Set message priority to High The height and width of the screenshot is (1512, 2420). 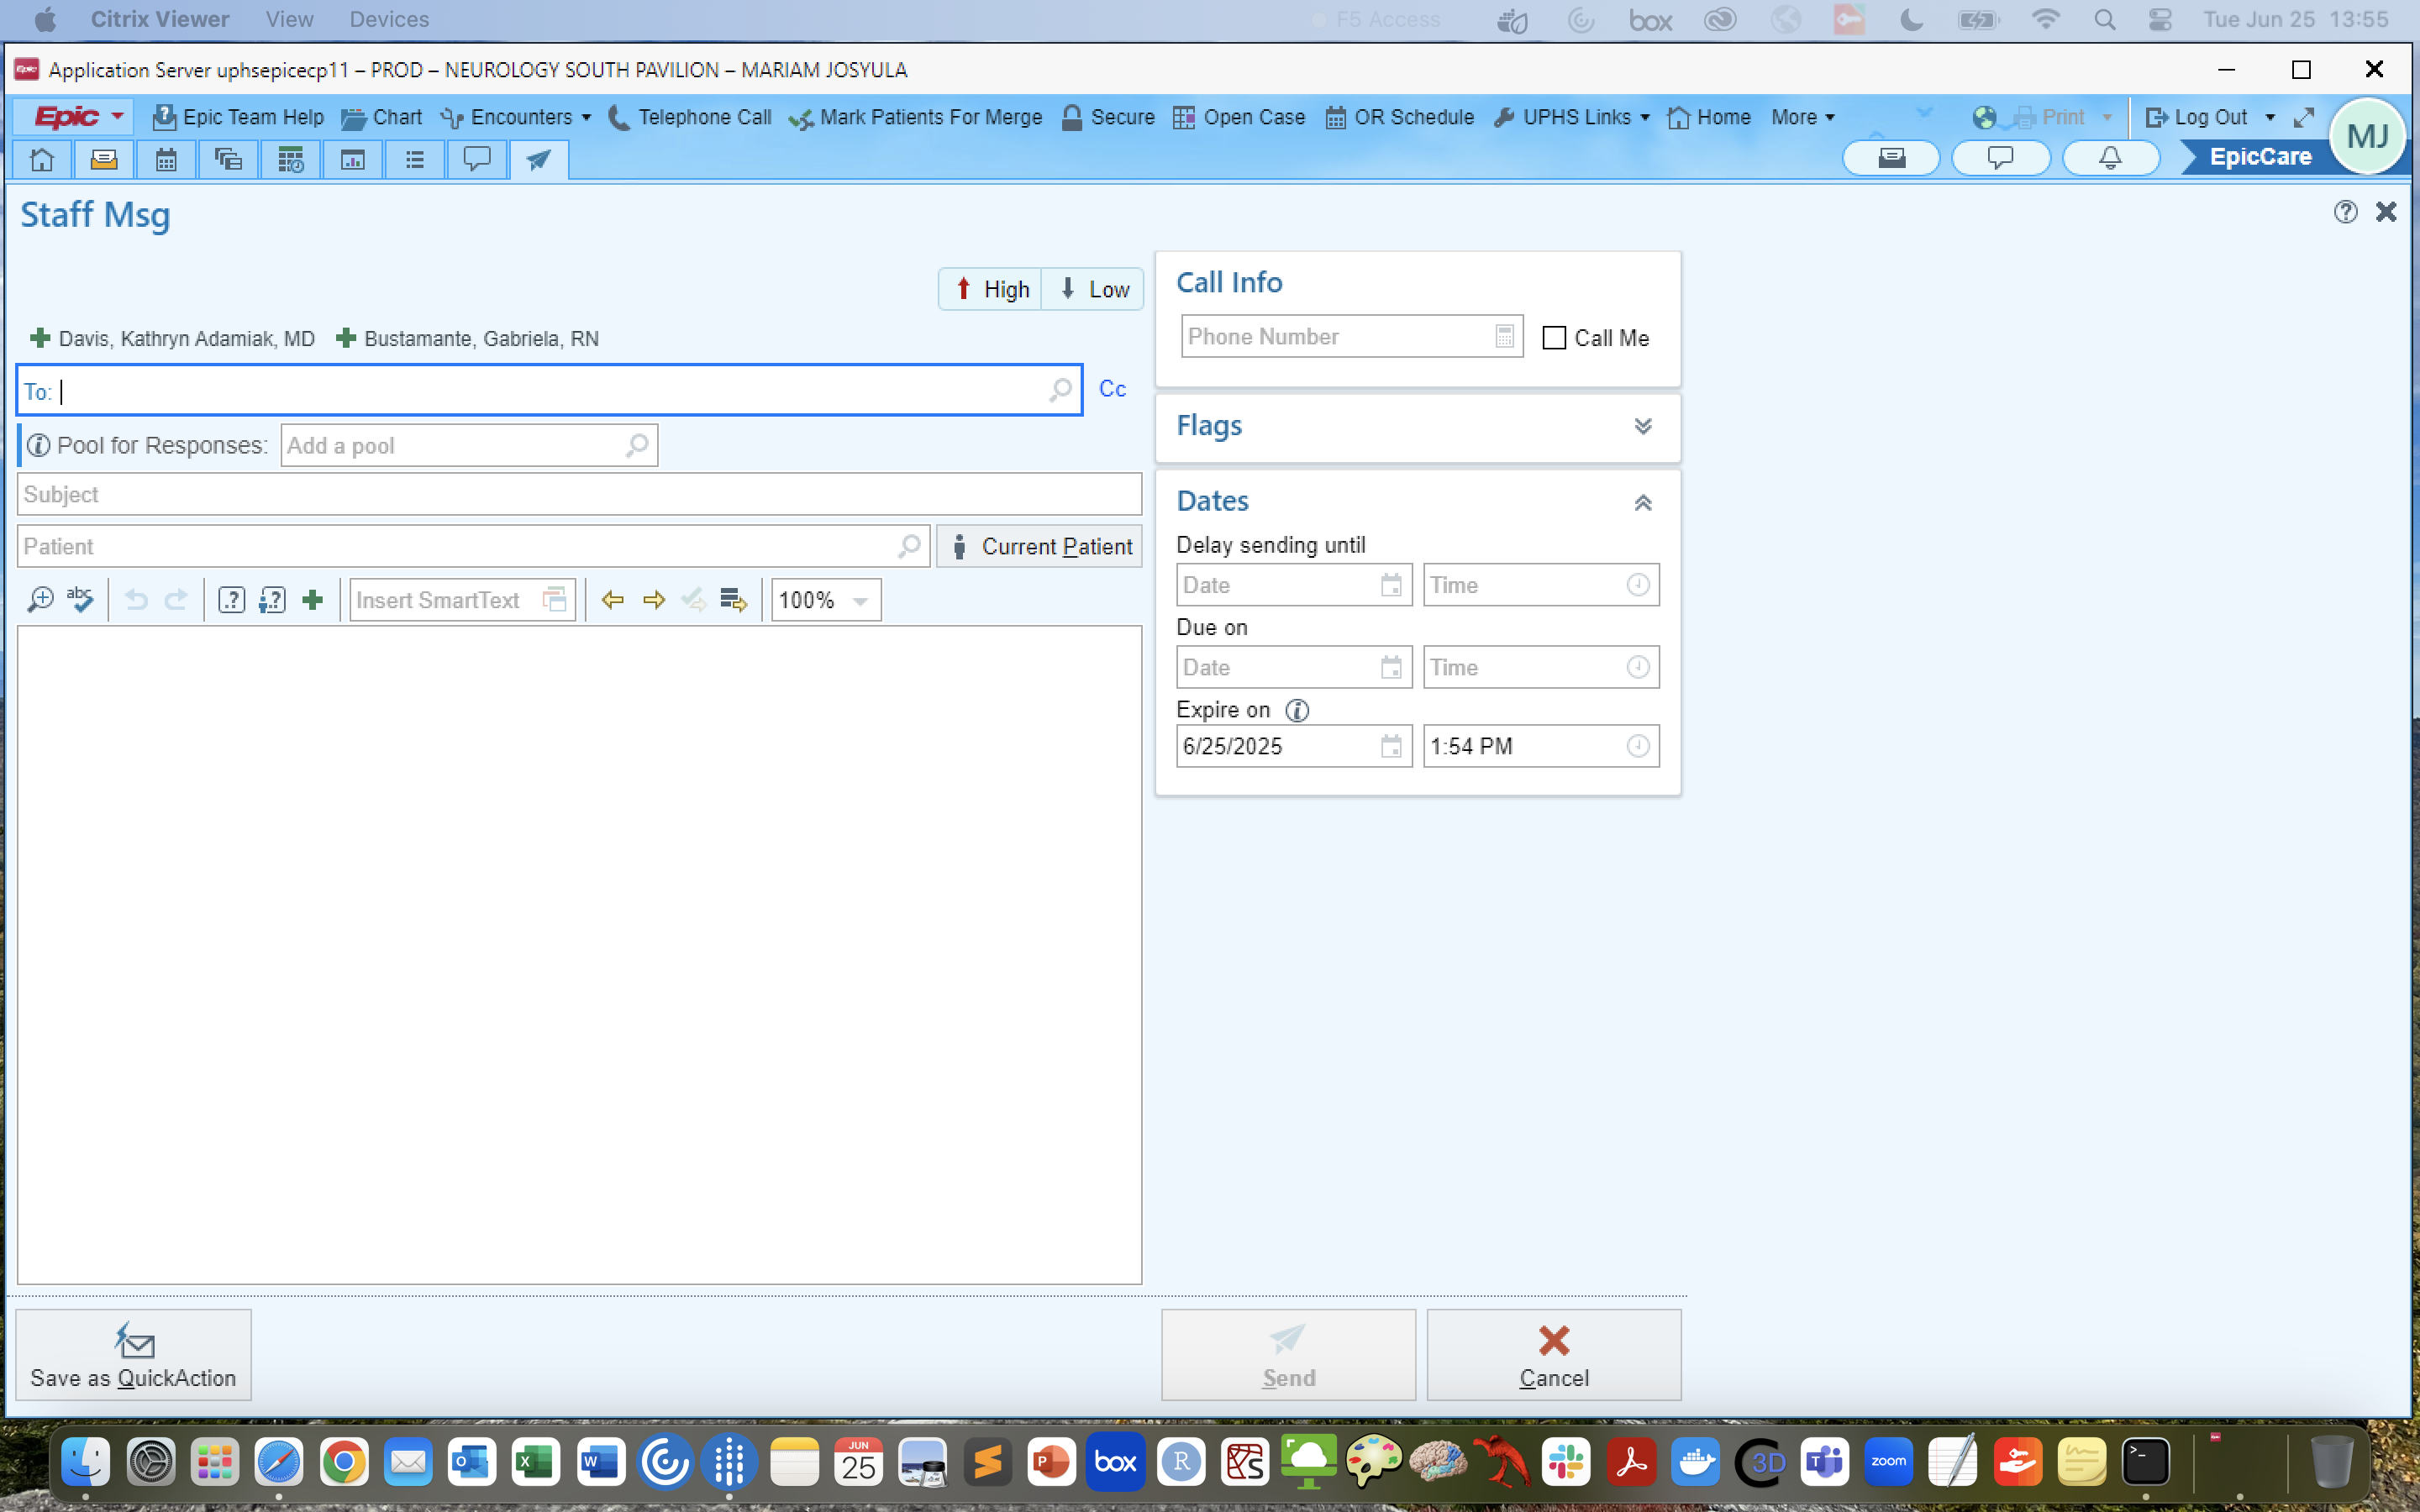coord(991,289)
